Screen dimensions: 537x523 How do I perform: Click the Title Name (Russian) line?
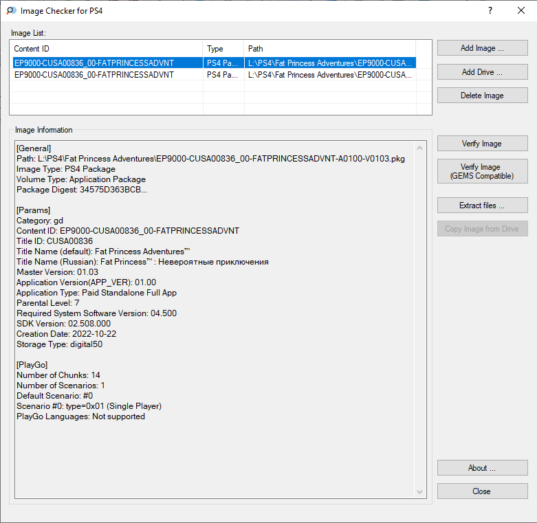(x=142, y=262)
